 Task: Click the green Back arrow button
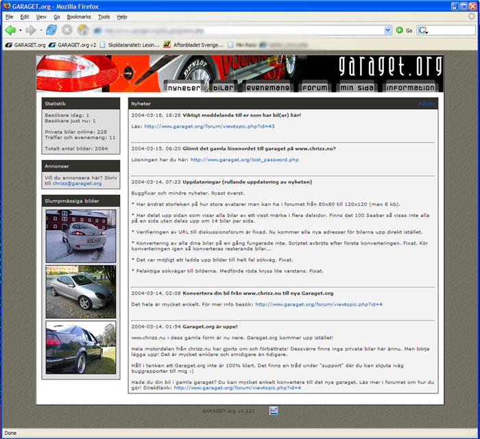(x=10, y=30)
